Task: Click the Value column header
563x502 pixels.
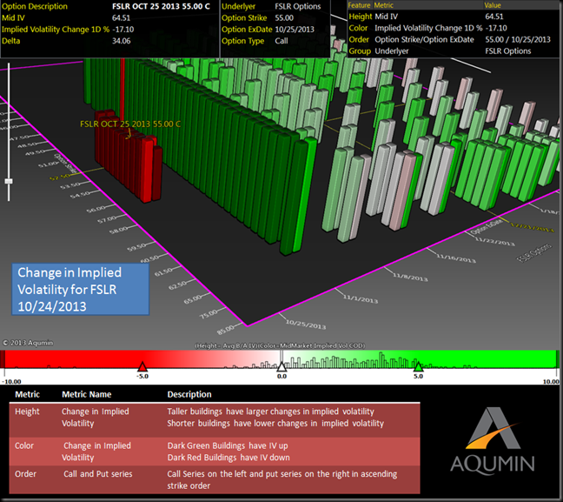Action: click(493, 5)
